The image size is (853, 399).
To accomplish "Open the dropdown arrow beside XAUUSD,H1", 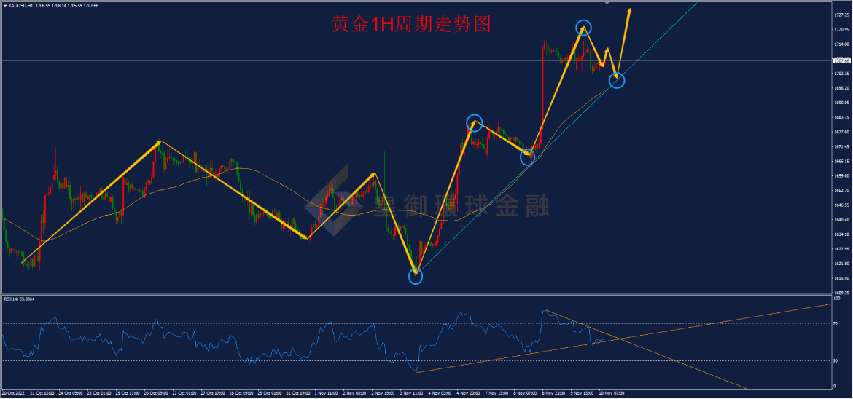I will pos(4,5).
